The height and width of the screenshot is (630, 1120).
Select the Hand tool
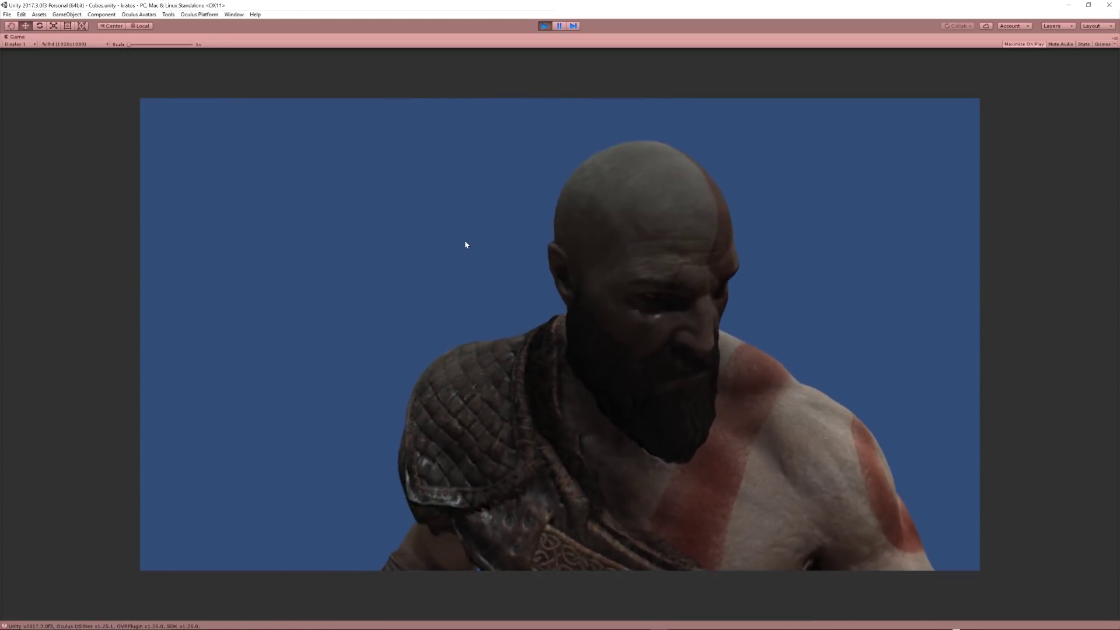pyautogui.click(x=11, y=26)
